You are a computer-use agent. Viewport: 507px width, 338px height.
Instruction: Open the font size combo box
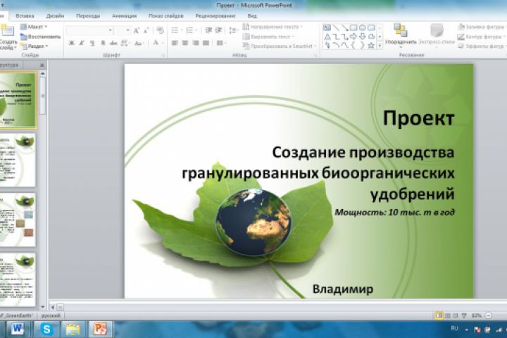(x=123, y=30)
